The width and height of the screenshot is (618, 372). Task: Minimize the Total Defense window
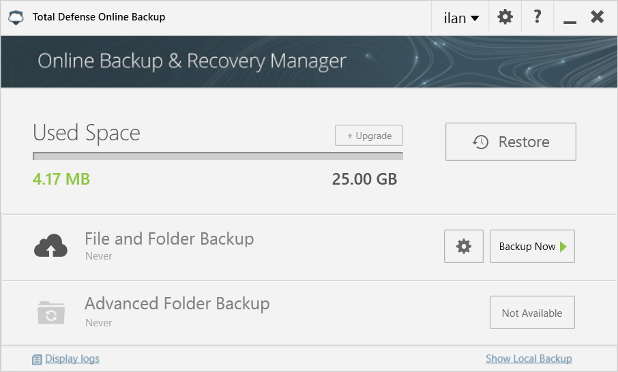tap(570, 18)
